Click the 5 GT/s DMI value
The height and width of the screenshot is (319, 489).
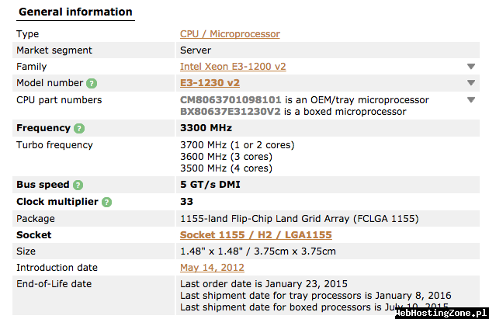[x=210, y=185]
